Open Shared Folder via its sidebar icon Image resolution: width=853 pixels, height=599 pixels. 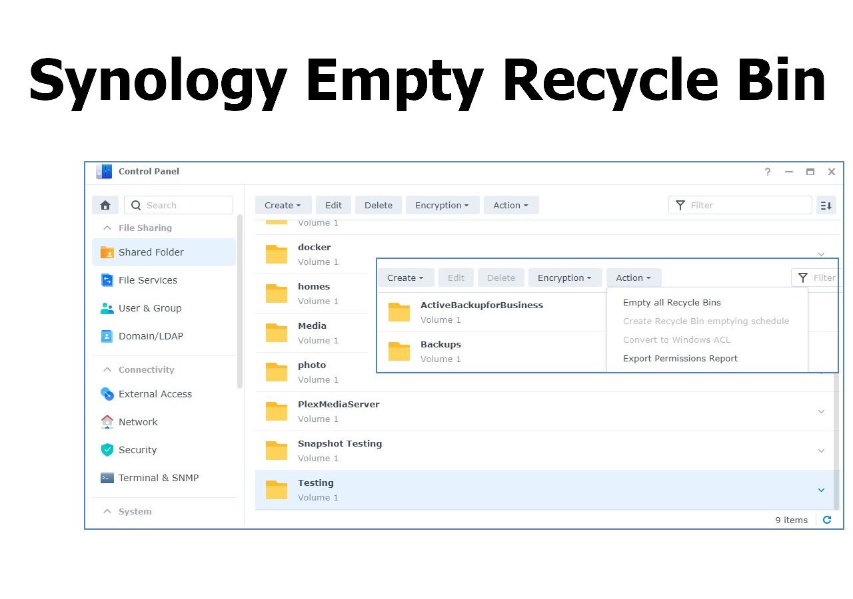(x=107, y=252)
